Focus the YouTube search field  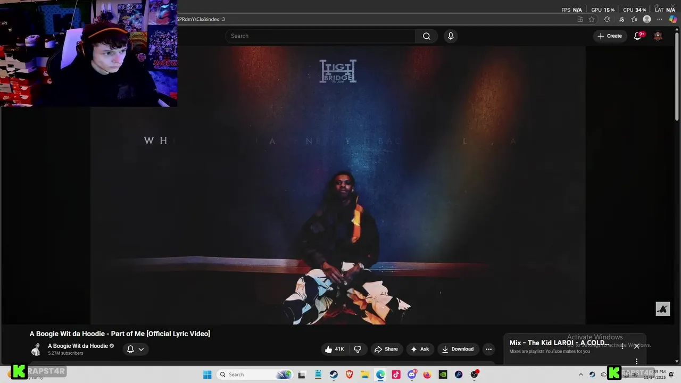pyautogui.click(x=320, y=36)
